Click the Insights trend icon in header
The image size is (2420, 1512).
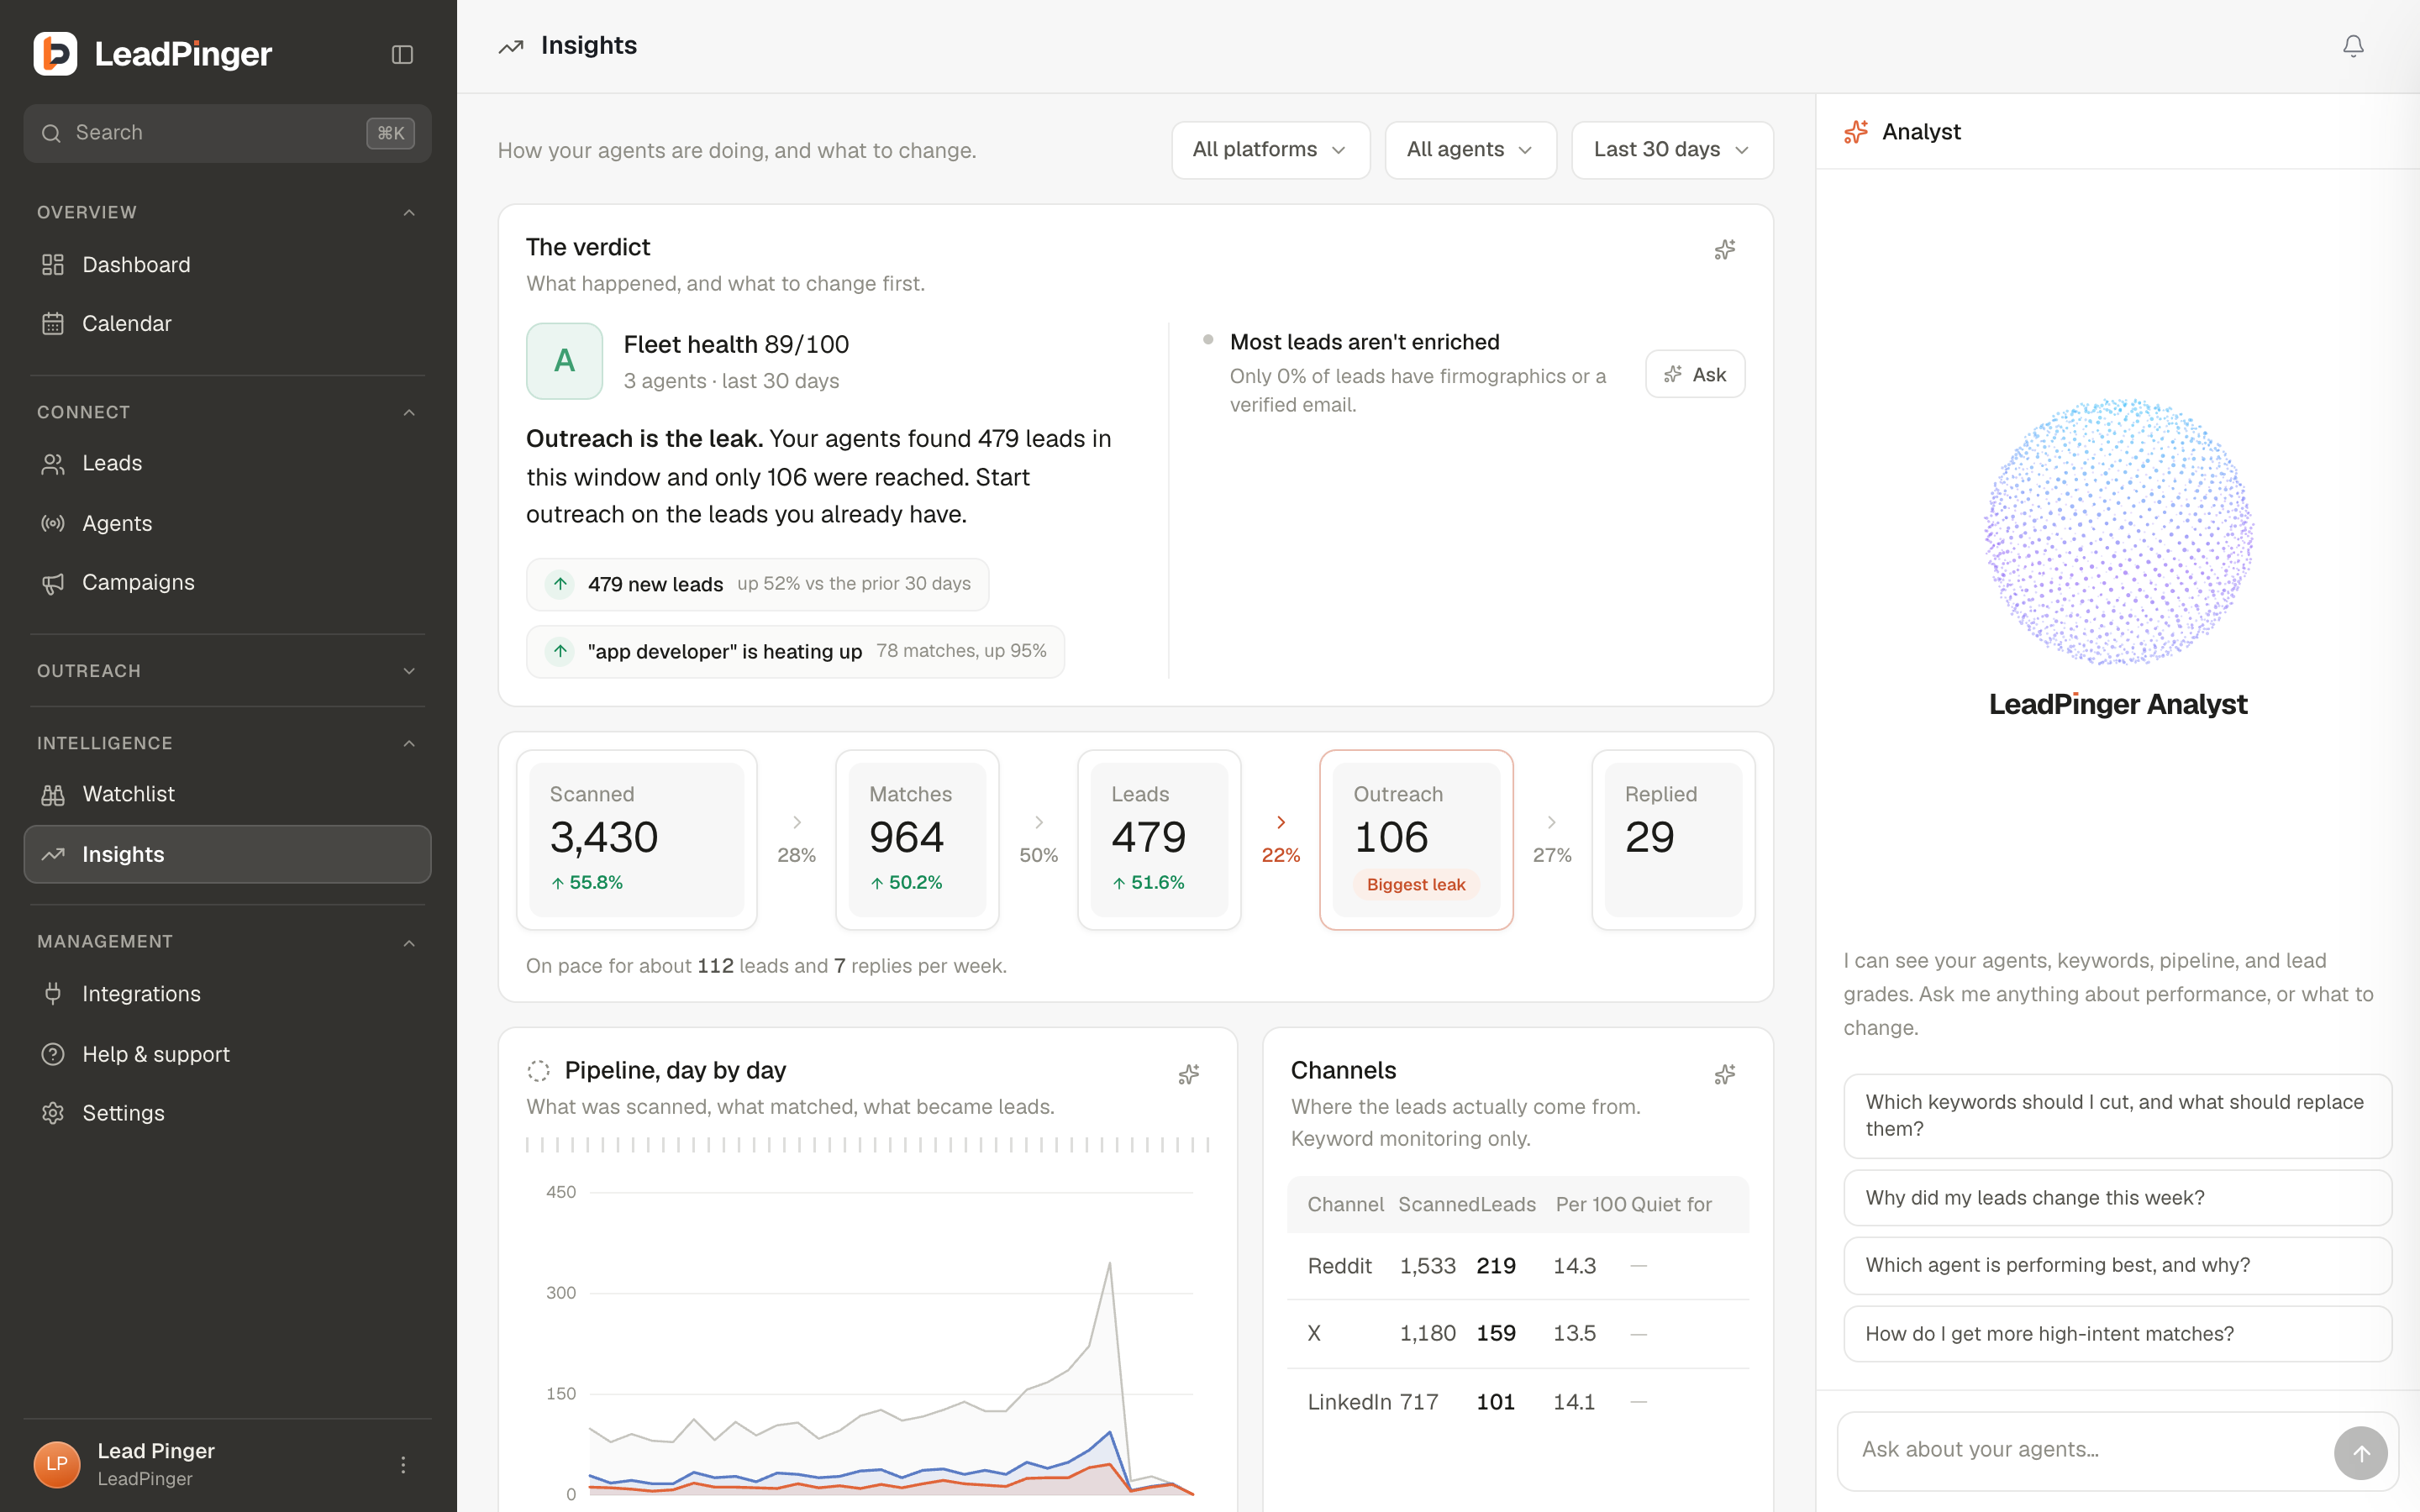point(511,46)
